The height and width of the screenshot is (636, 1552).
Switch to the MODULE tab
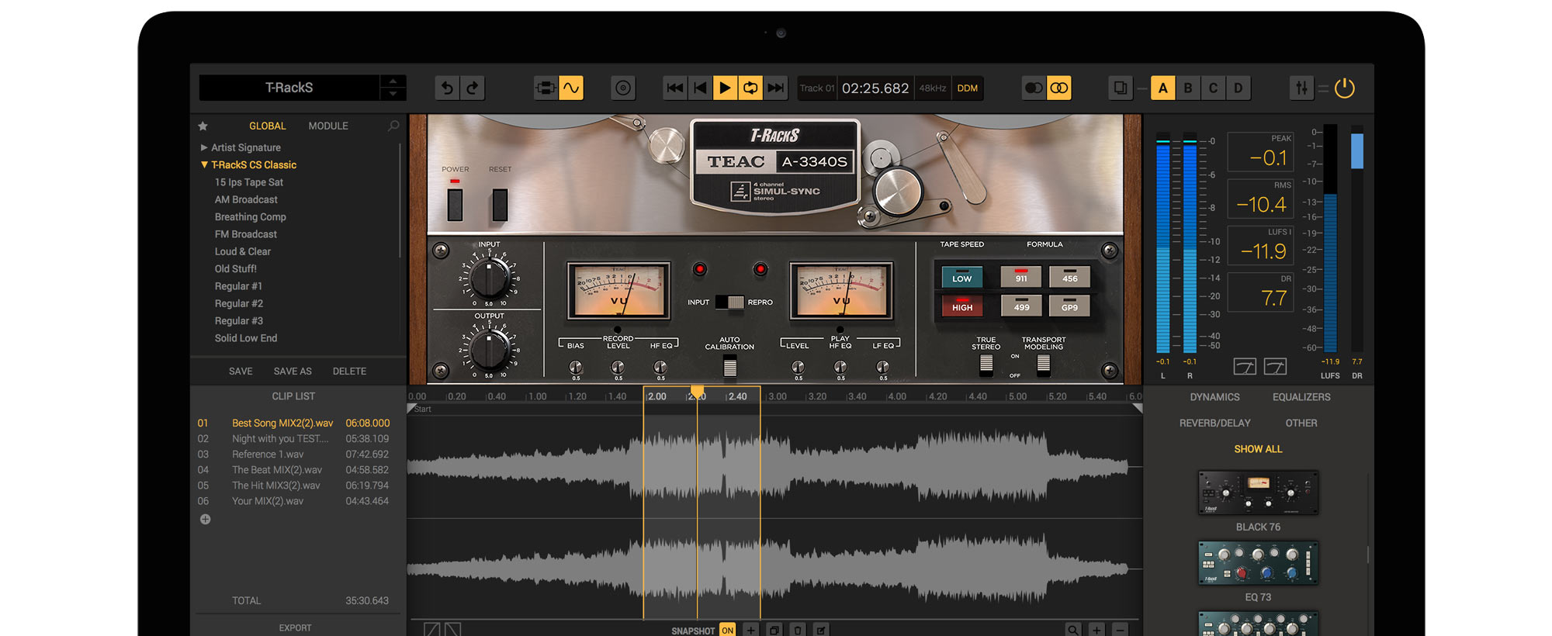[328, 126]
